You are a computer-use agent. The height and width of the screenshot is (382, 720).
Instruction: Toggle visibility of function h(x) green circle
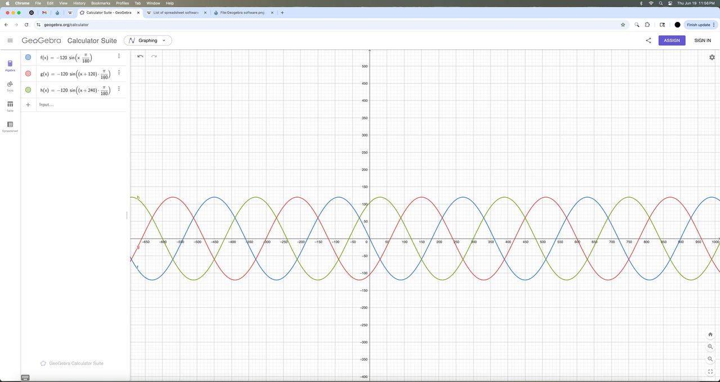[x=28, y=90]
